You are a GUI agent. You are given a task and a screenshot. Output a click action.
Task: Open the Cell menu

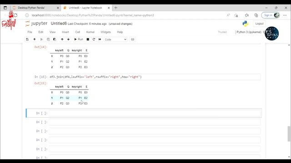coord(78,32)
